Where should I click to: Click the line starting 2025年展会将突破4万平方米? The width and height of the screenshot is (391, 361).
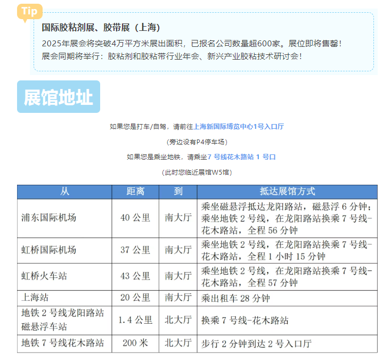pyautogui.click(x=192, y=44)
